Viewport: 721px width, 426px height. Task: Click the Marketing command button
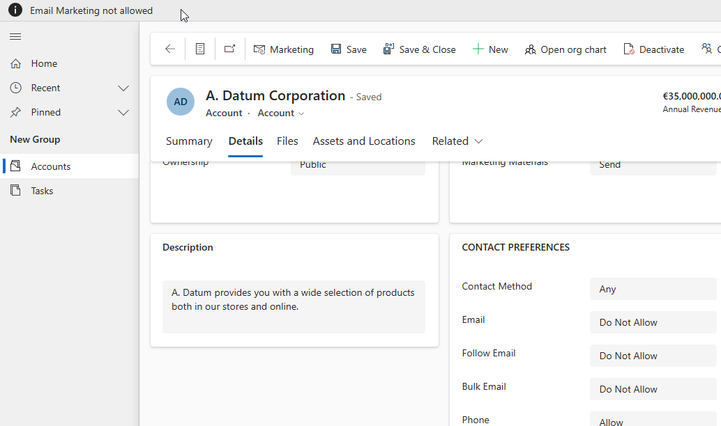[x=284, y=49]
